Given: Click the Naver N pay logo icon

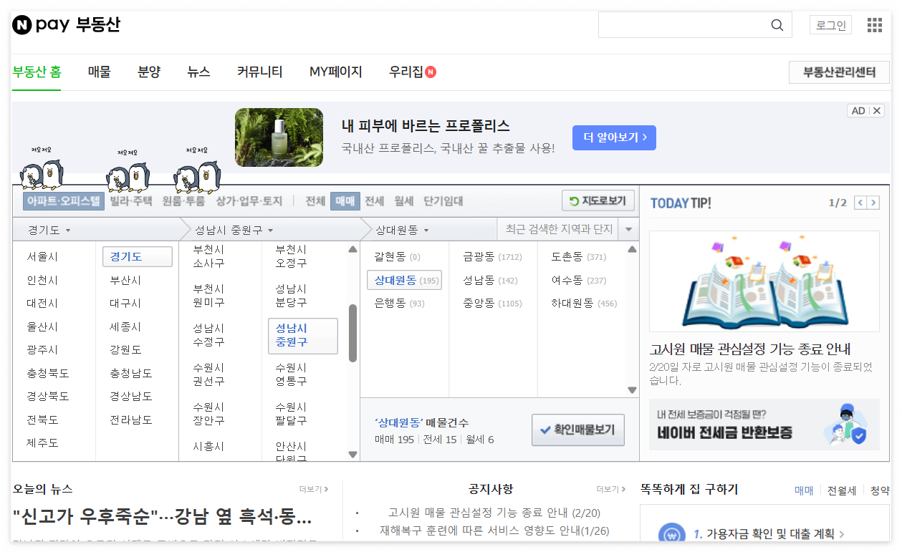Looking at the screenshot, I should coord(22,25).
